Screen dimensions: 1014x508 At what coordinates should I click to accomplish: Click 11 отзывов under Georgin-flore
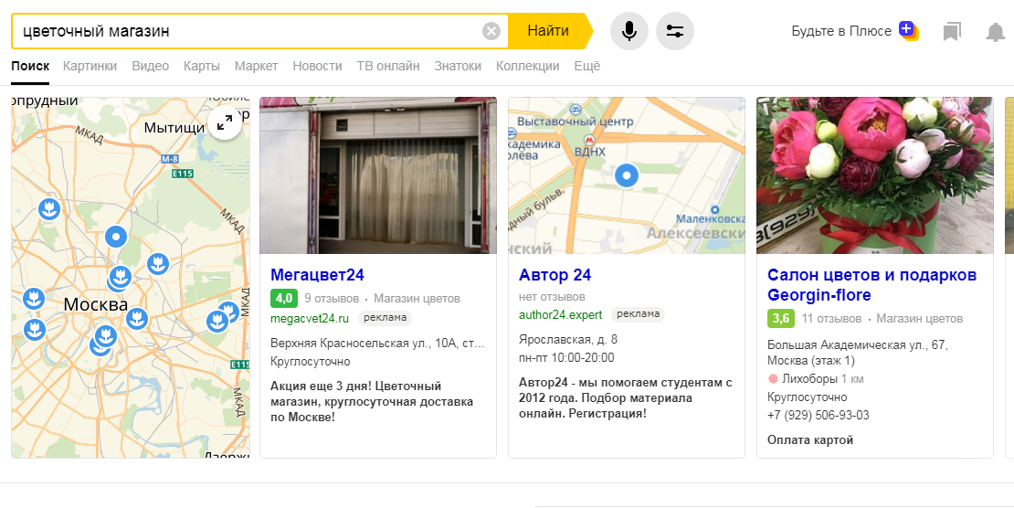[x=831, y=318]
